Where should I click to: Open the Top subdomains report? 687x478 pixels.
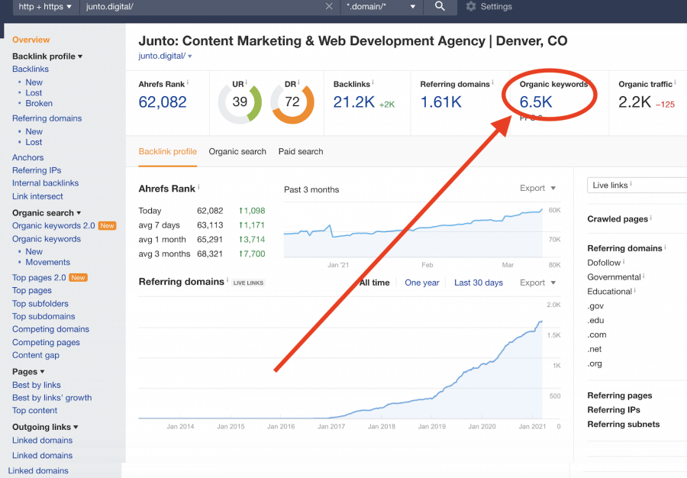[44, 316]
